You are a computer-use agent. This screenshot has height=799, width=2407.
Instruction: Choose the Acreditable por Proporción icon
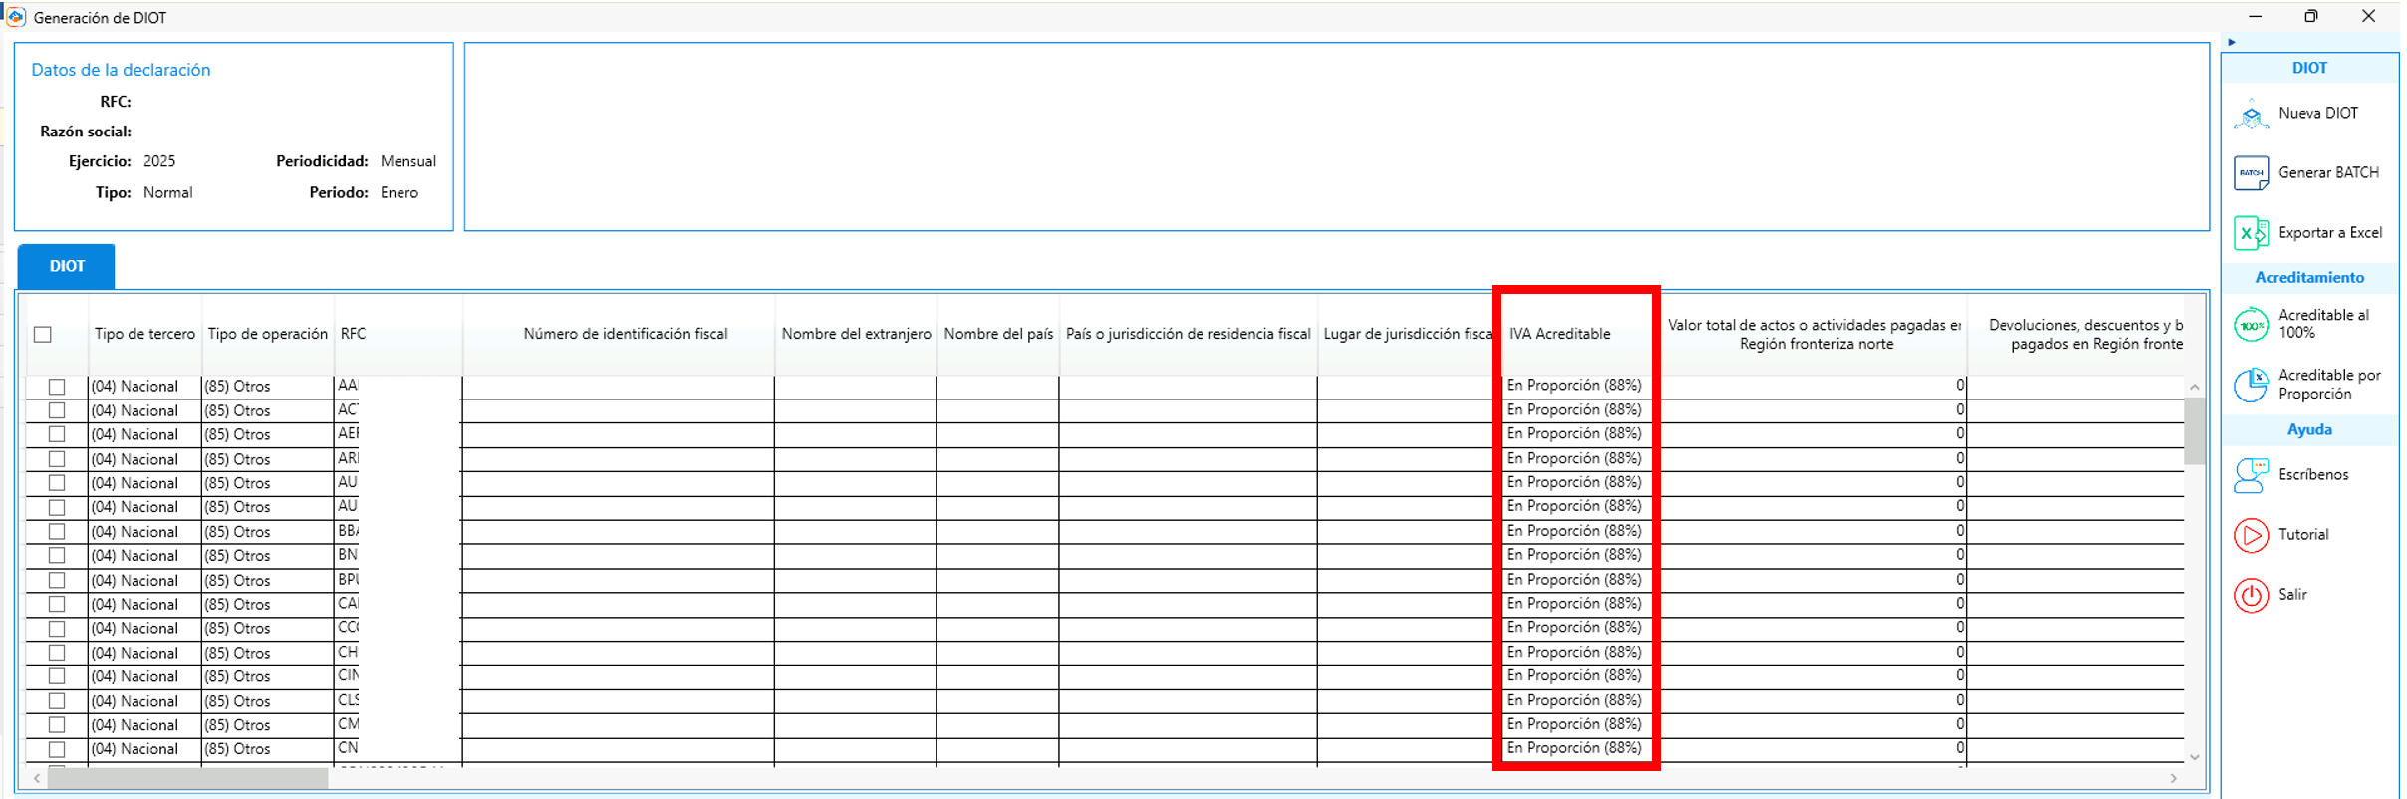(x=2251, y=385)
